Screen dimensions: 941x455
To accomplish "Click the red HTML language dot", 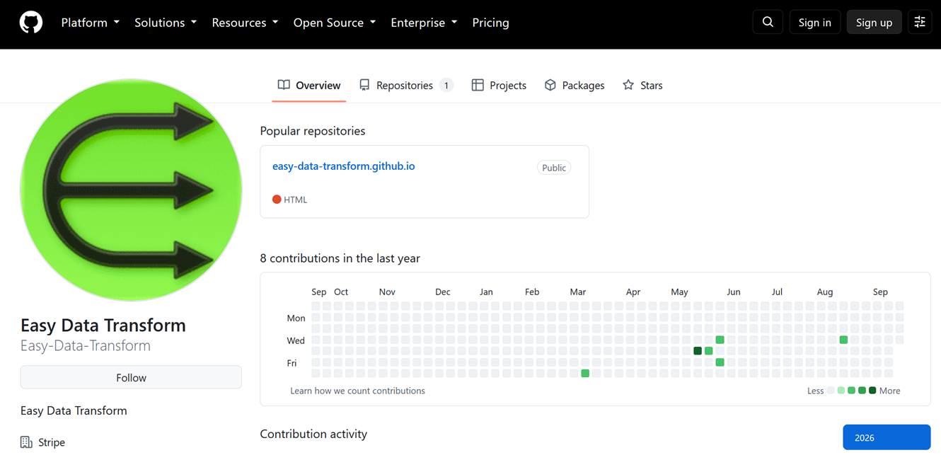I will (277, 200).
